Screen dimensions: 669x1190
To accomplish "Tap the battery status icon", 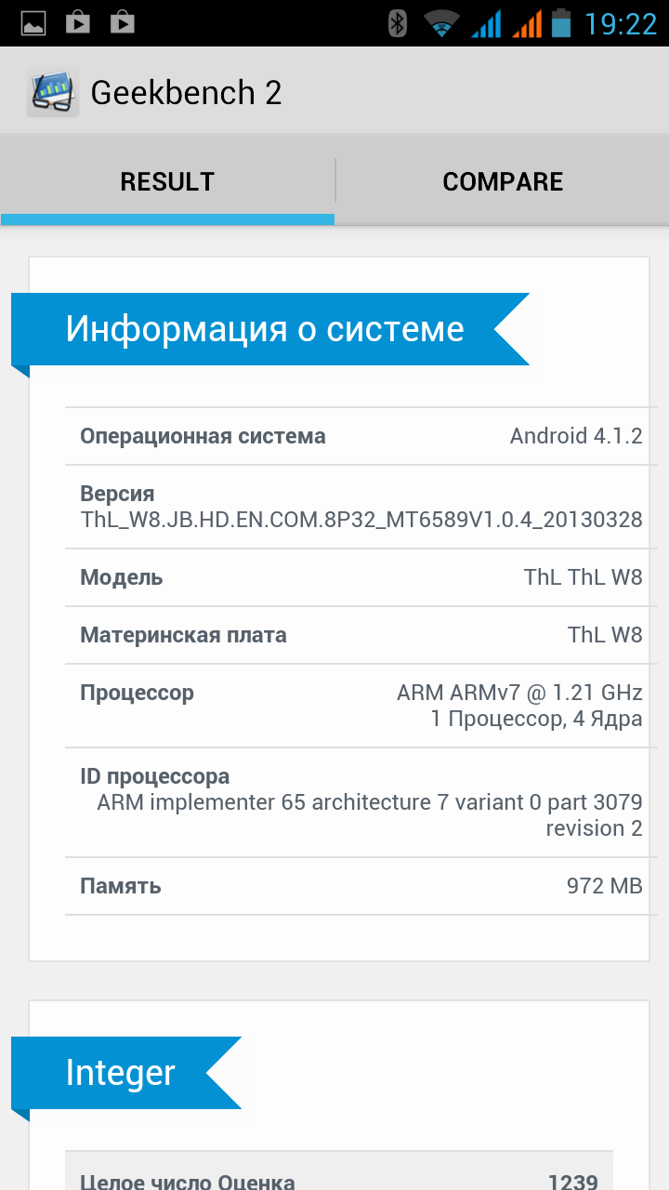I will tap(561, 23).
